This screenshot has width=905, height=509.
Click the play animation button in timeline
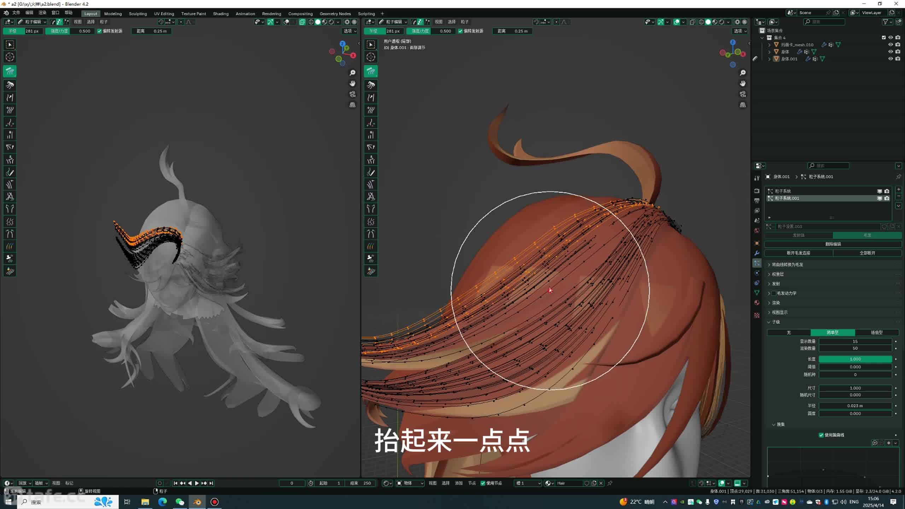point(197,483)
